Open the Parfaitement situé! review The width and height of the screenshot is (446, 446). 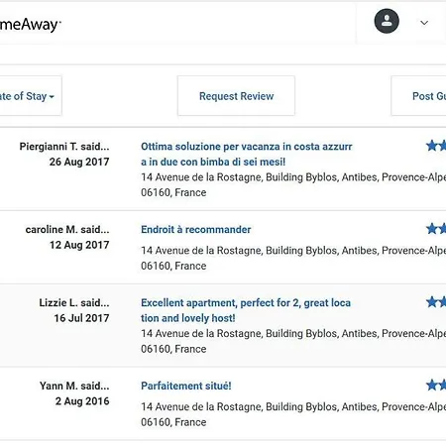tap(186, 386)
